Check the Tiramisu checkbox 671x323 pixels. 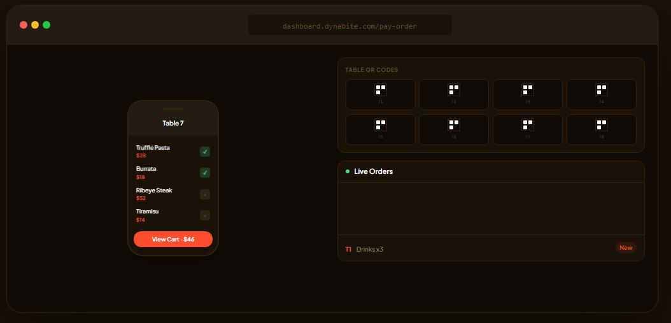pyautogui.click(x=205, y=215)
